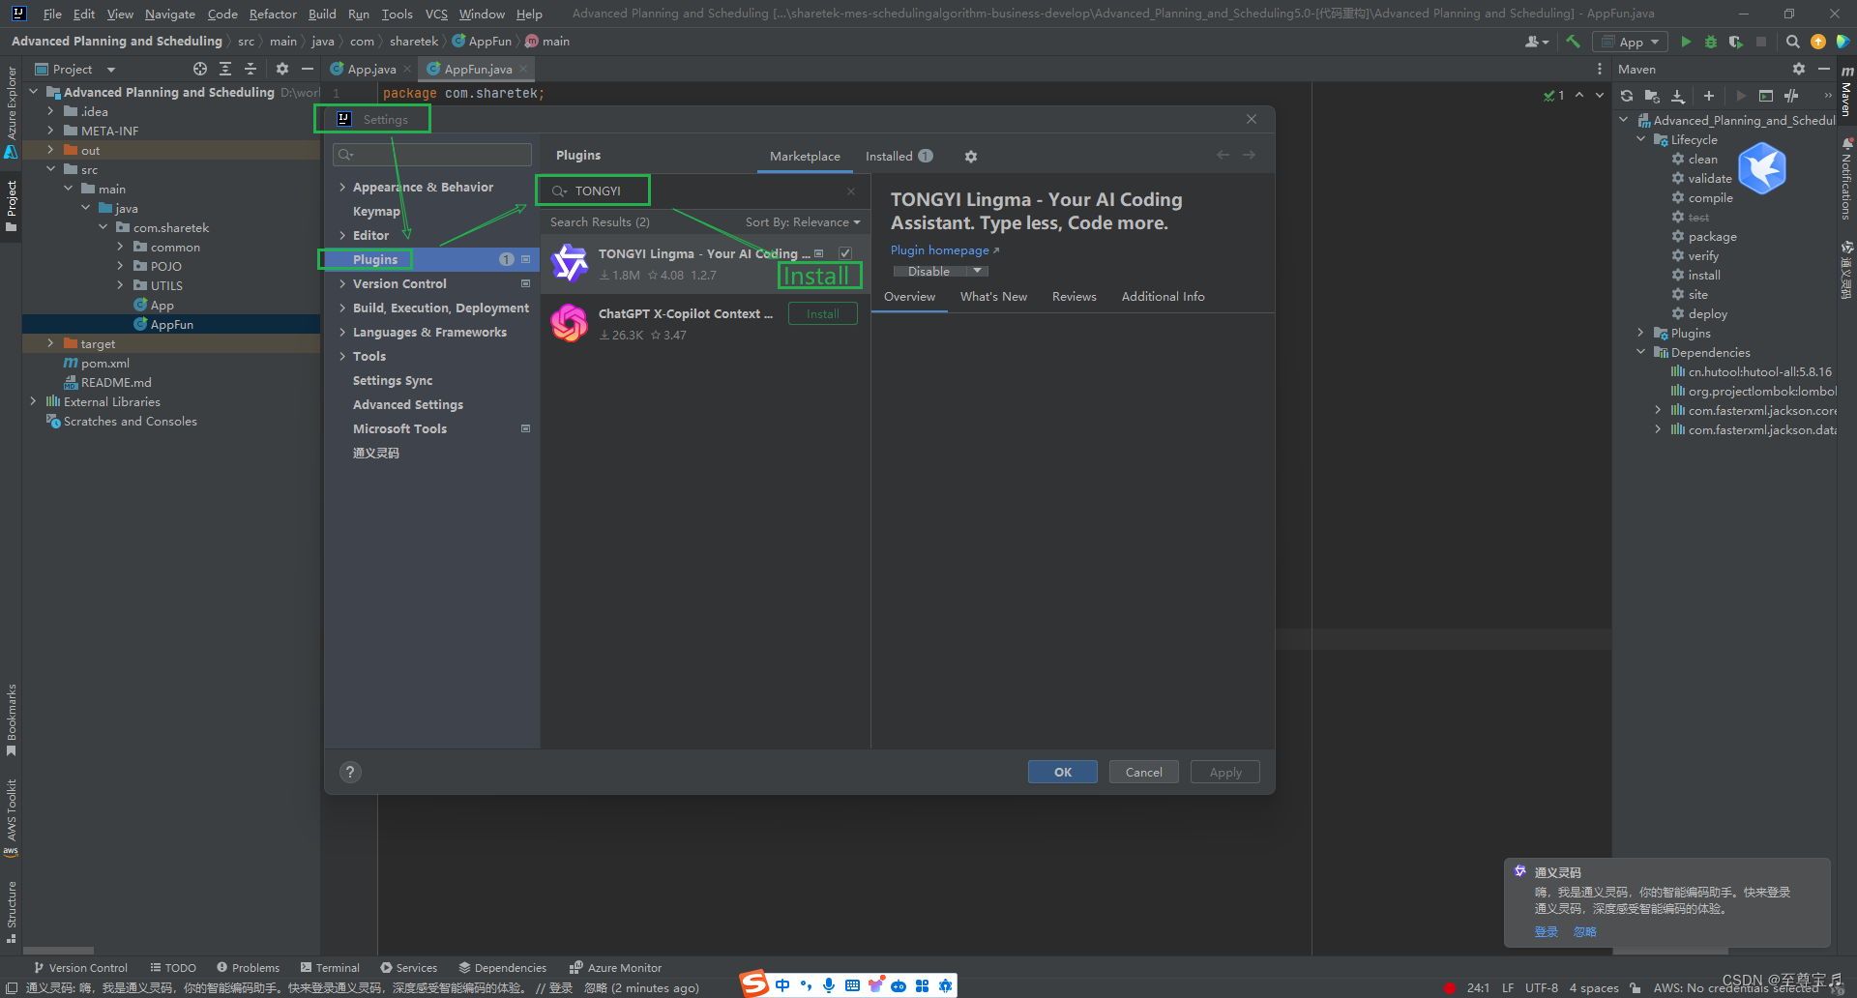Toggle the Structure tool window stripe
1857x998 pixels.
(12, 911)
